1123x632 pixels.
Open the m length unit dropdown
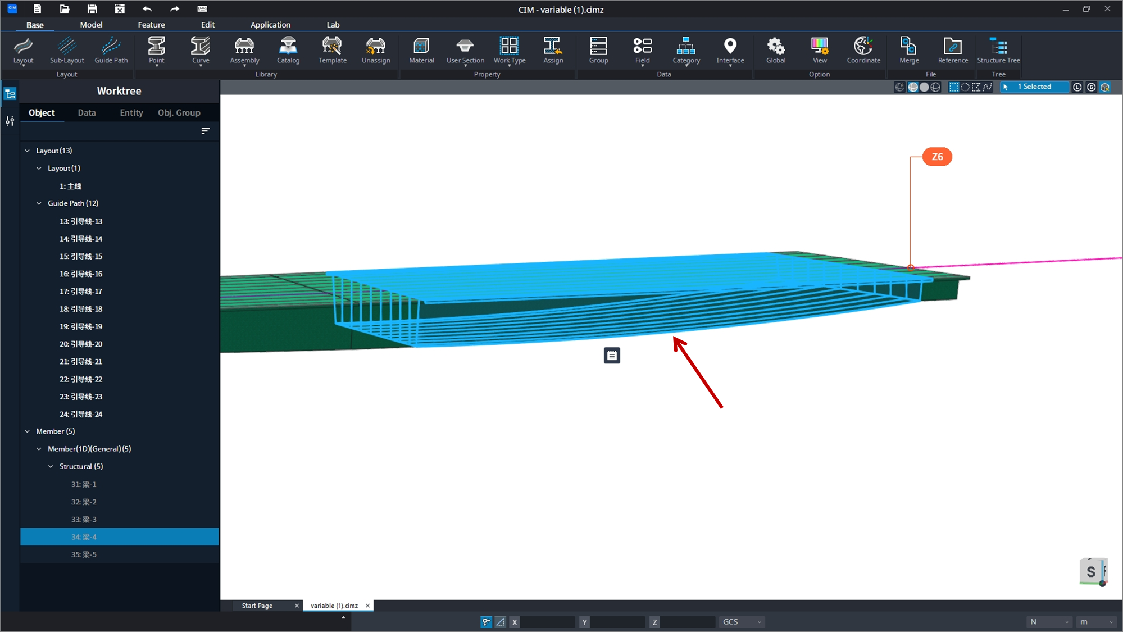pos(1096,622)
